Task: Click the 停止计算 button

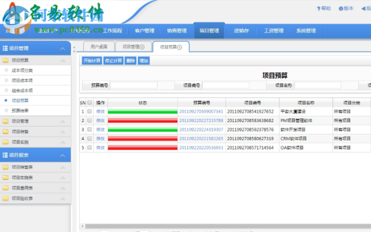Action: coord(113,61)
